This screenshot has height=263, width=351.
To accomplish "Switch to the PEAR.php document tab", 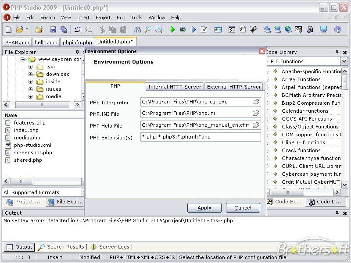I will (x=17, y=43).
